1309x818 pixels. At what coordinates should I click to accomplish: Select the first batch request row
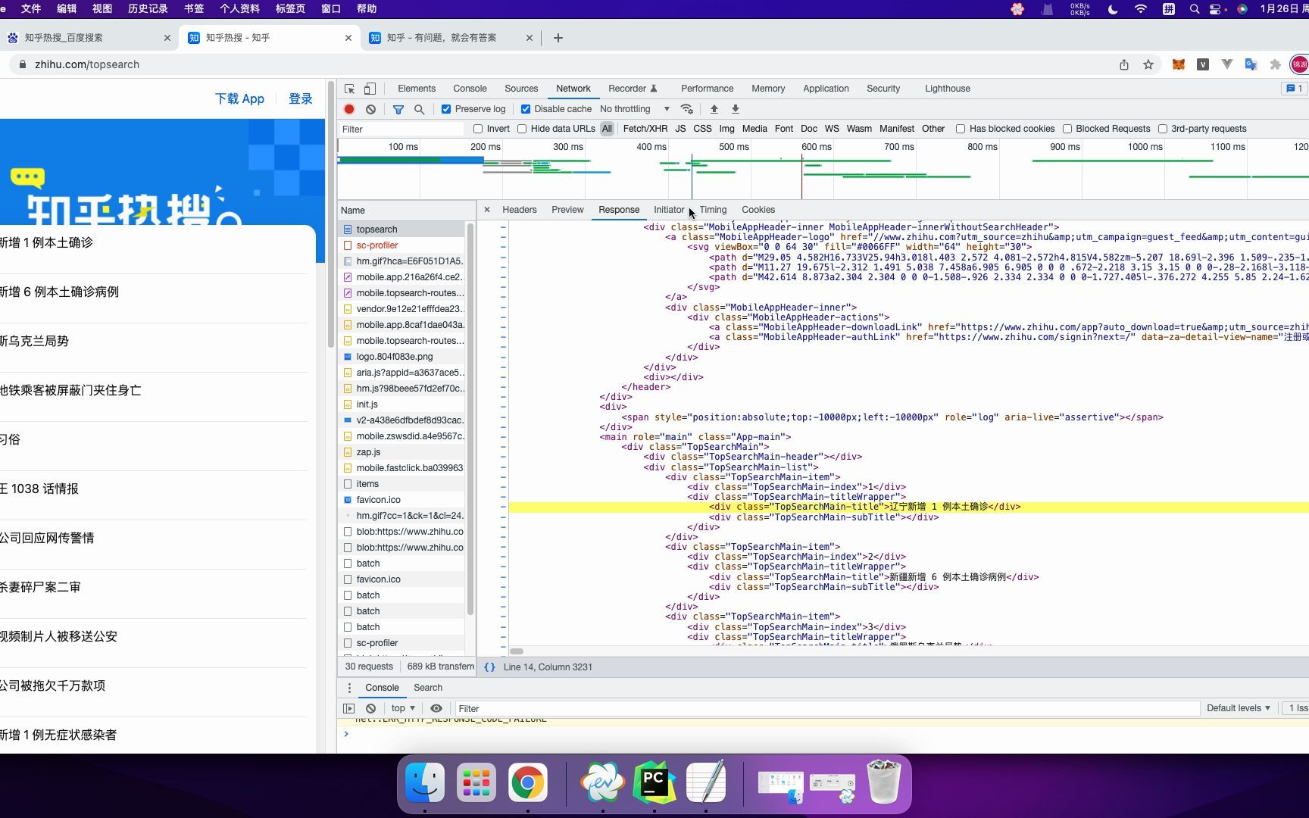(401, 564)
